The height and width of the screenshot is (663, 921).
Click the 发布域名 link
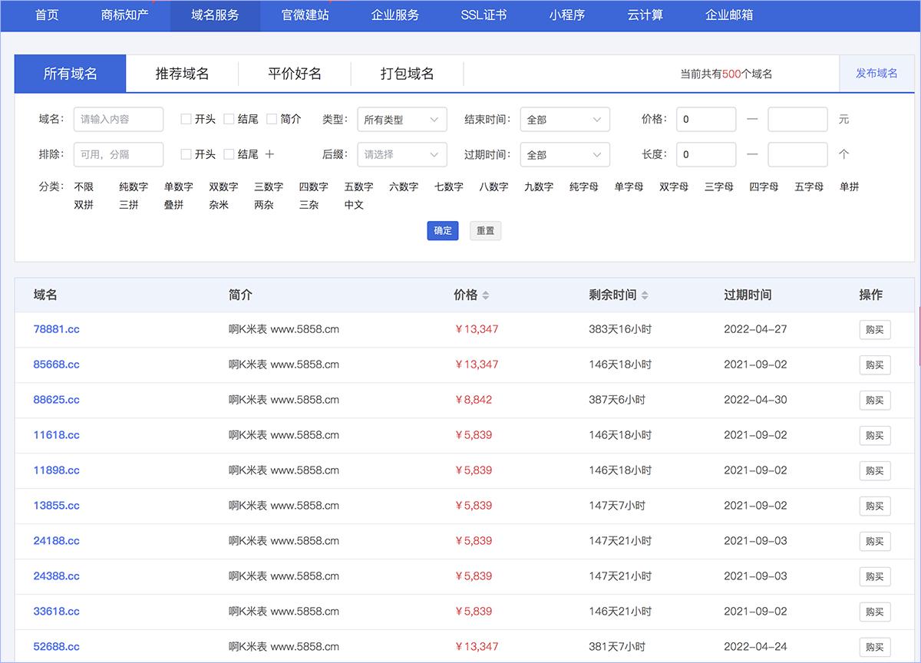[876, 73]
